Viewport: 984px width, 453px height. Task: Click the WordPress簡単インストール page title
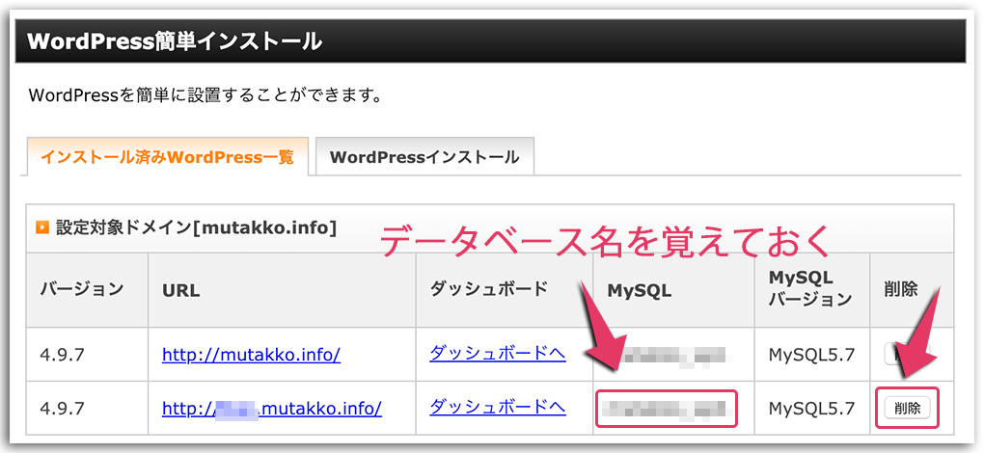[x=175, y=42]
